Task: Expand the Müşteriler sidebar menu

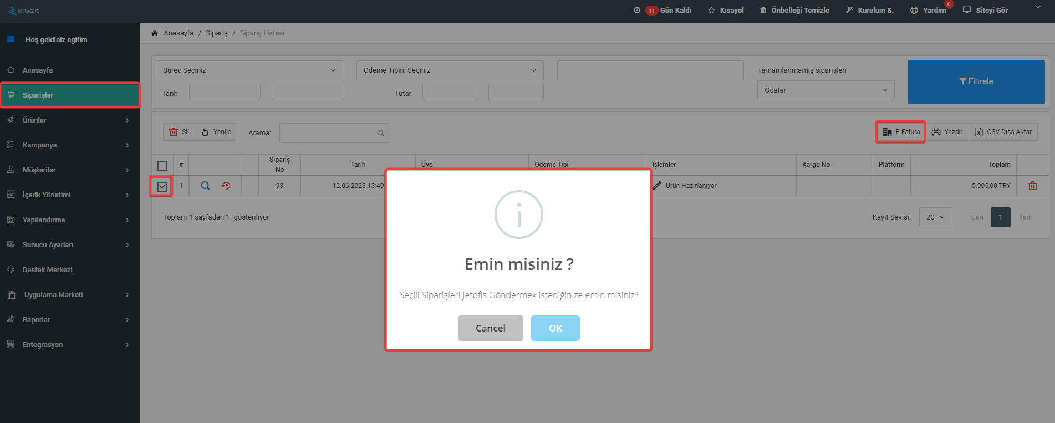Action: pos(70,170)
